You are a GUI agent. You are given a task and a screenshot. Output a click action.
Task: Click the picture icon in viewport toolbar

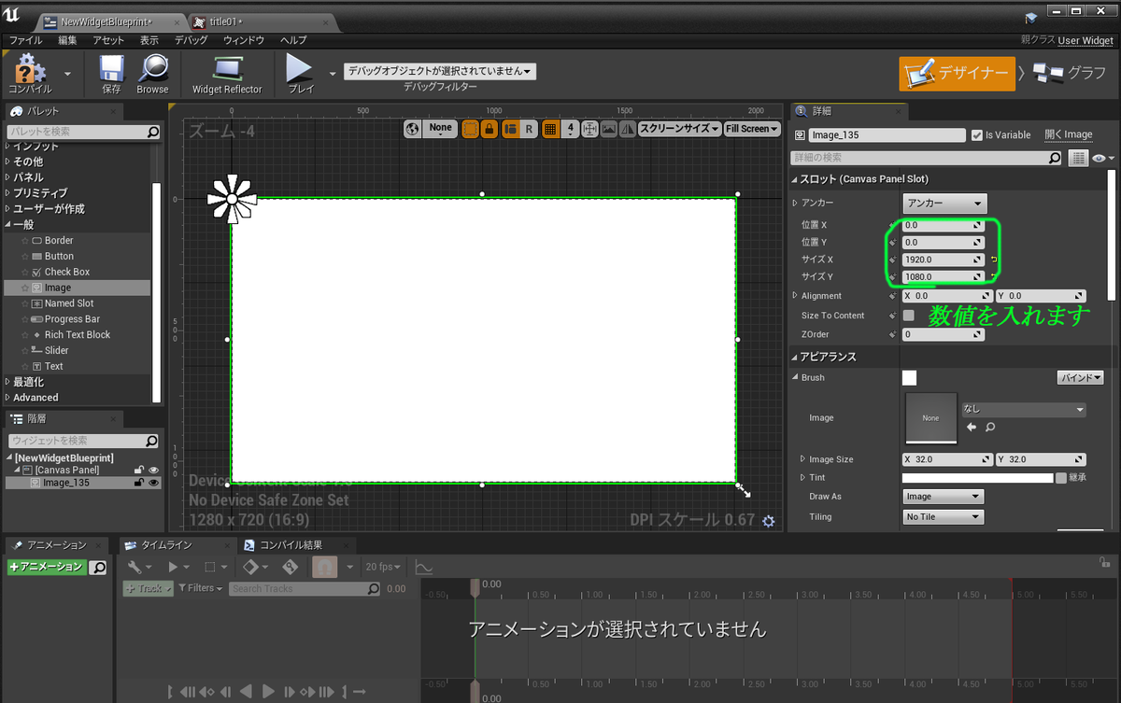pyautogui.click(x=609, y=129)
